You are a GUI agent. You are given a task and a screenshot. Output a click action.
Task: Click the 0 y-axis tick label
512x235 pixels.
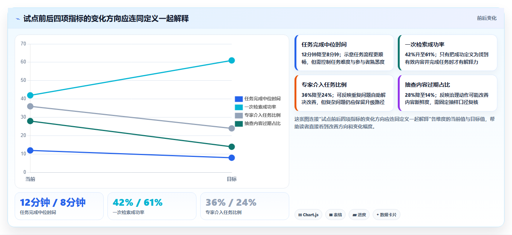pyautogui.click(x=25, y=172)
